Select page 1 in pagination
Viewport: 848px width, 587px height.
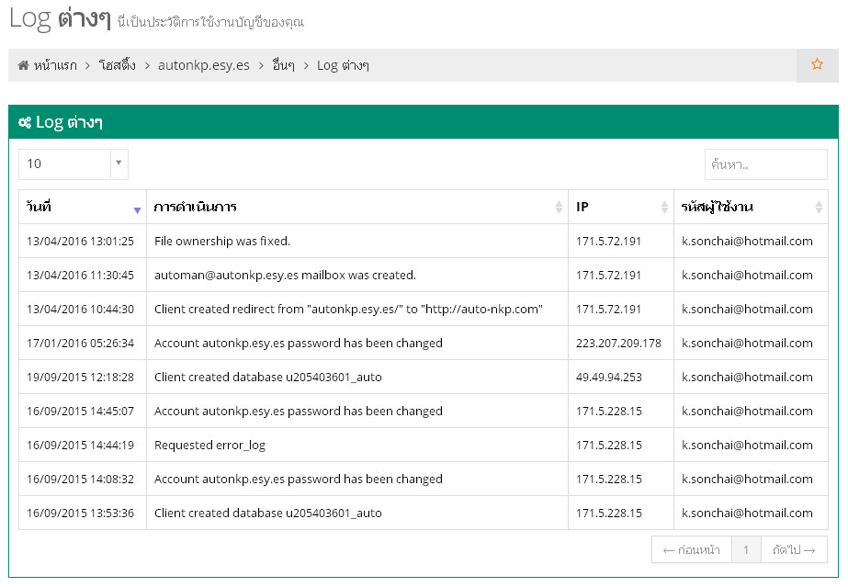point(746,550)
